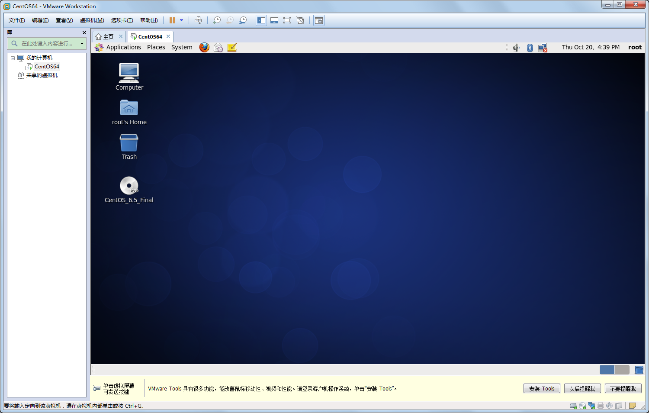Open the power options dropdown arrow
This screenshot has width=649, height=413.
[181, 20]
